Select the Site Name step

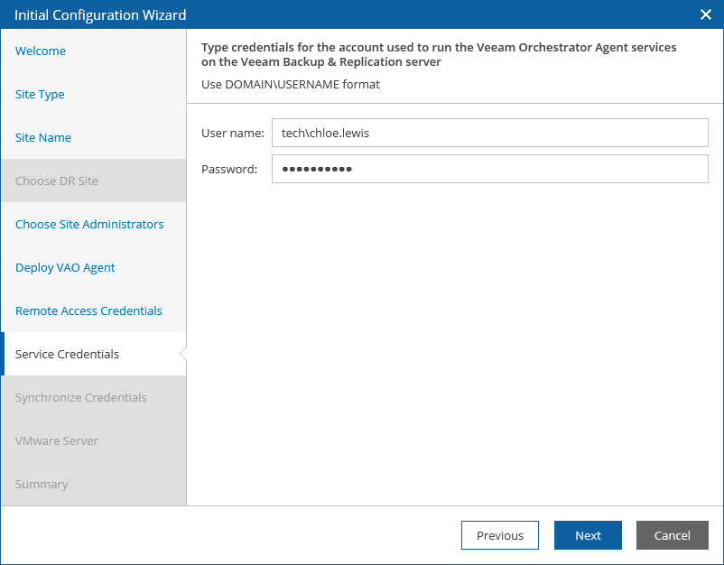tap(43, 137)
